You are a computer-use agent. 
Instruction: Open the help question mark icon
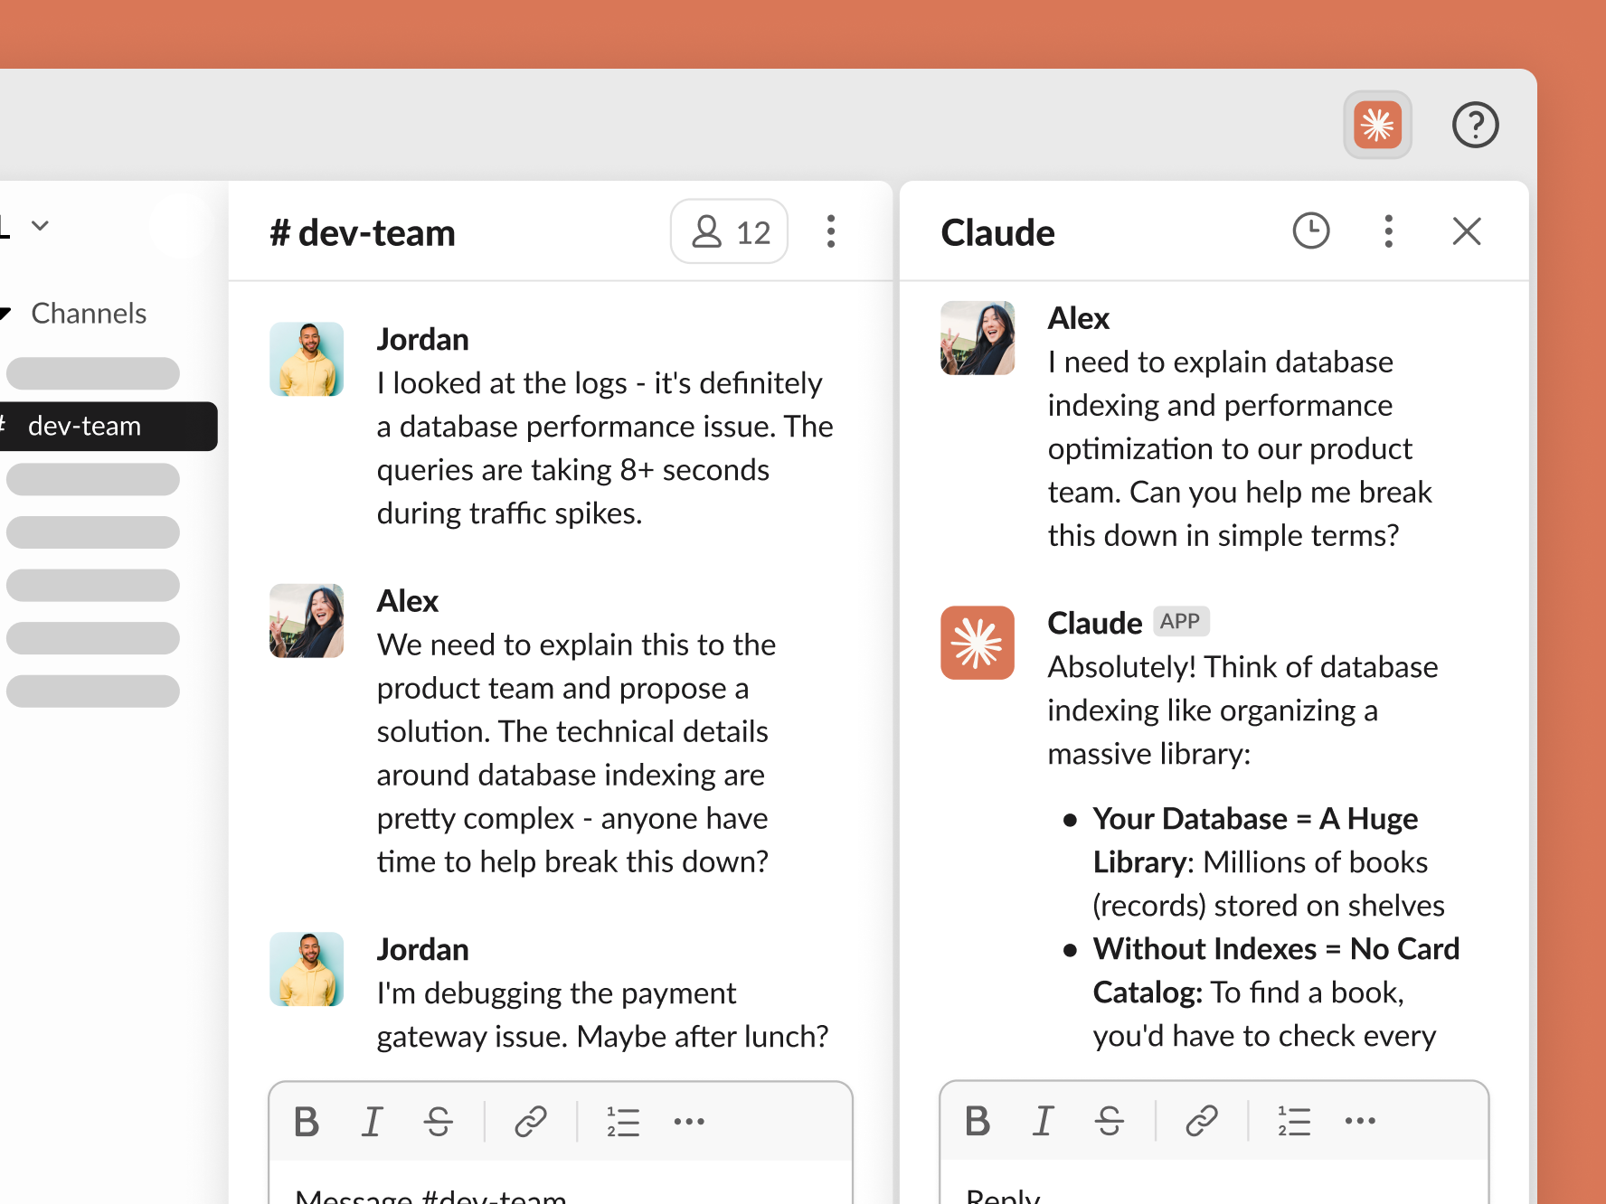click(x=1475, y=125)
